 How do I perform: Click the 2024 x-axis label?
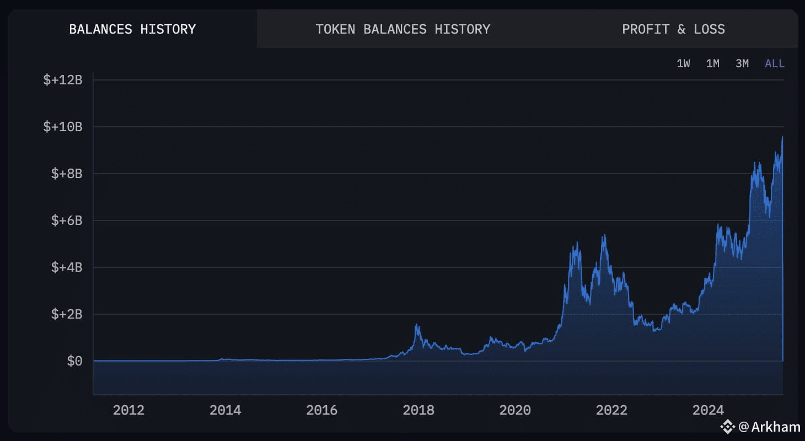[x=708, y=410]
